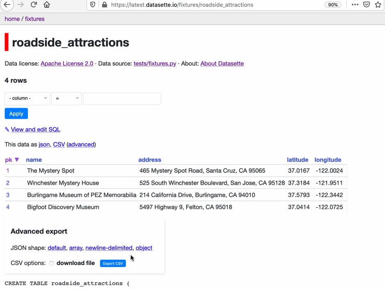The image size is (385, 290).
Task: Open the About Datasette link
Action: tap(222, 64)
